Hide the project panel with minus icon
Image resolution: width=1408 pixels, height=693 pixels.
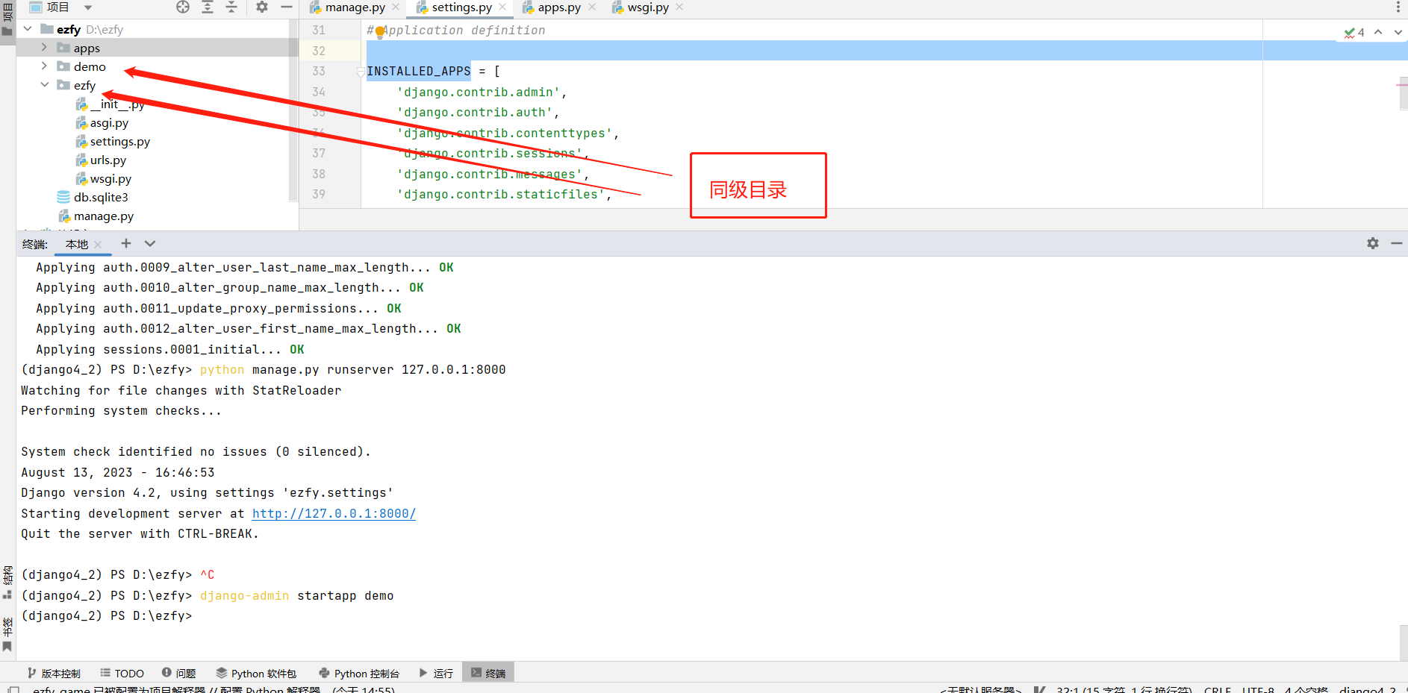[x=286, y=7]
